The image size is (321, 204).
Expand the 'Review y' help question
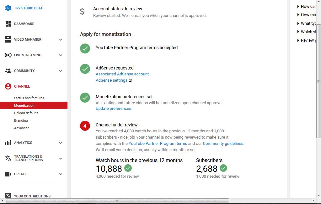point(307,40)
